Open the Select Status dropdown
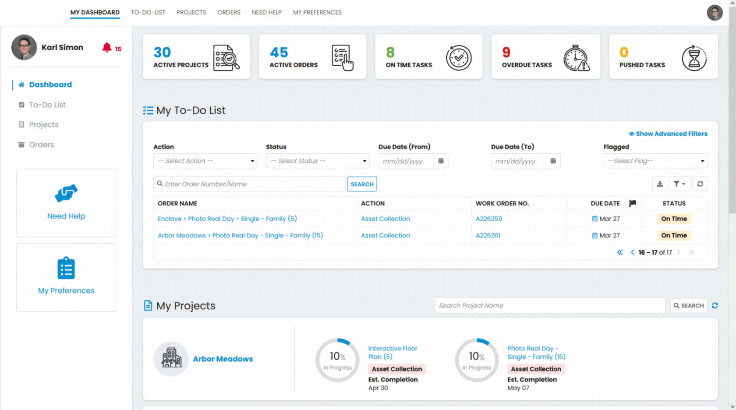 click(x=318, y=161)
